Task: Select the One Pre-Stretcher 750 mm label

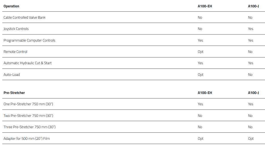Action: (28, 104)
